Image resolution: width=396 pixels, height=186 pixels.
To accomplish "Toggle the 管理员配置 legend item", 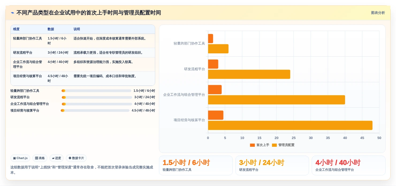I will tap(283, 145).
